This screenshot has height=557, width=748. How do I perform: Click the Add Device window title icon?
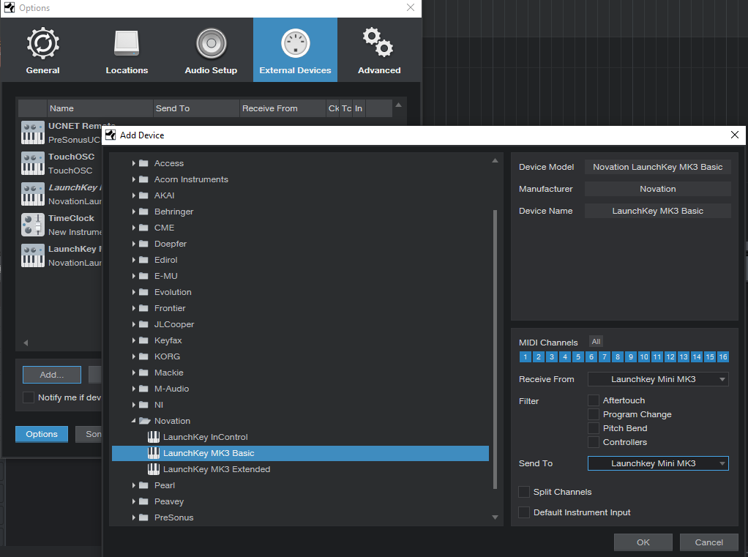point(111,135)
